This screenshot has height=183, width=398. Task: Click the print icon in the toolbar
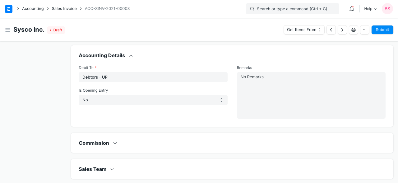click(353, 30)
